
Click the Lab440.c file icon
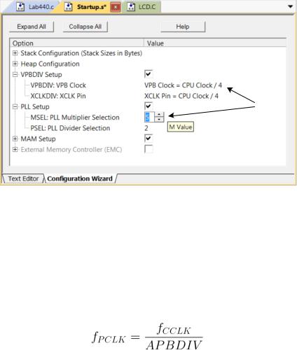(x=20, y=7)
